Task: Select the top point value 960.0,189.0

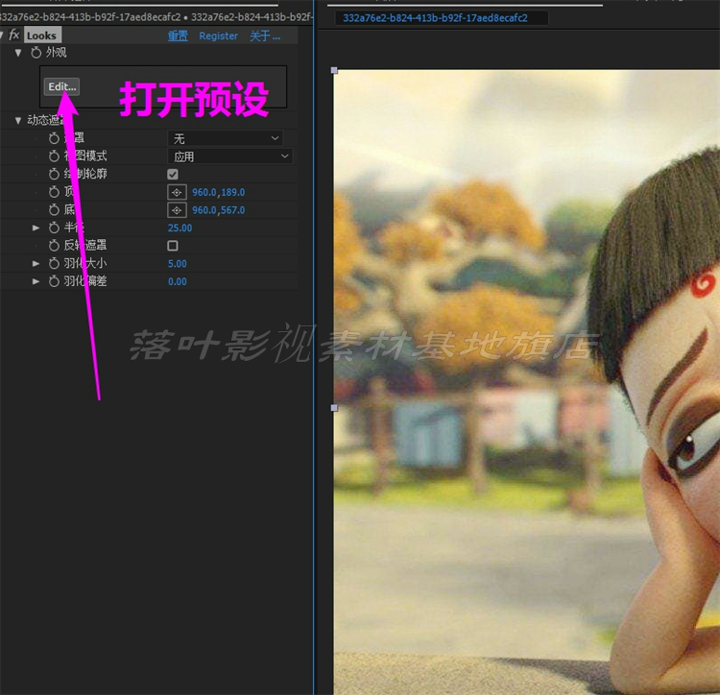Action: pos(219,192)
